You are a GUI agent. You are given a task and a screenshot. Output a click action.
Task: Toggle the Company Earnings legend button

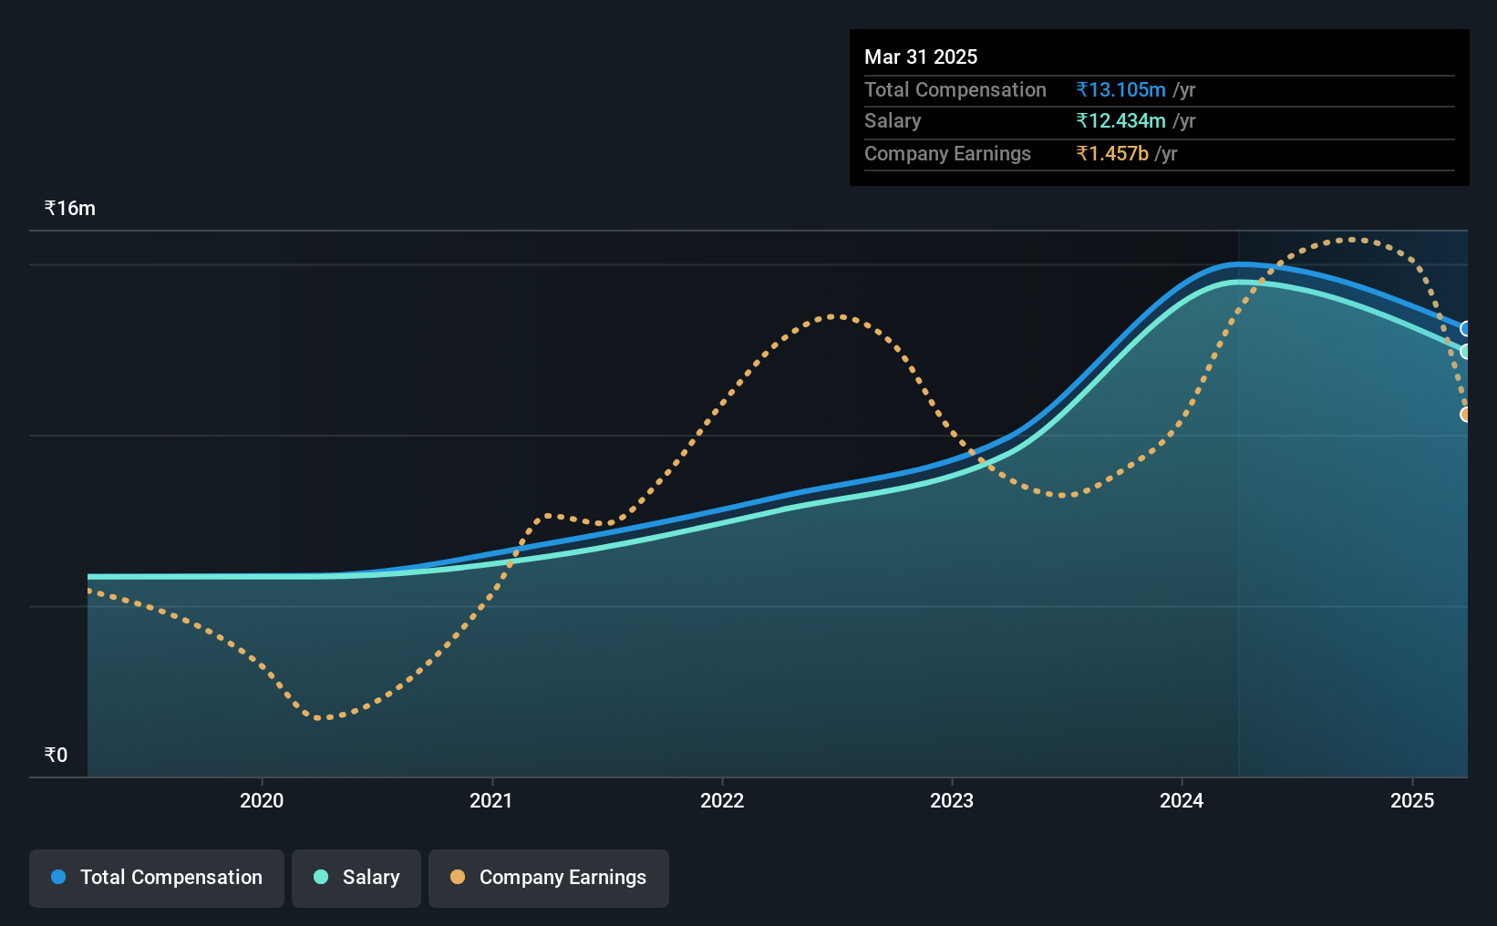(x=549, y=878)
